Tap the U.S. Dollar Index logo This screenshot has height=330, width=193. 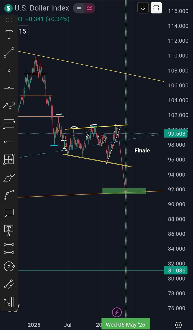[9, 8]
